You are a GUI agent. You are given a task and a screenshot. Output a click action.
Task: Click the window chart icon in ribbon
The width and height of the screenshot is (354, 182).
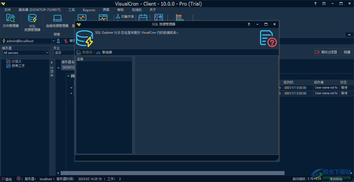(103, 18)
